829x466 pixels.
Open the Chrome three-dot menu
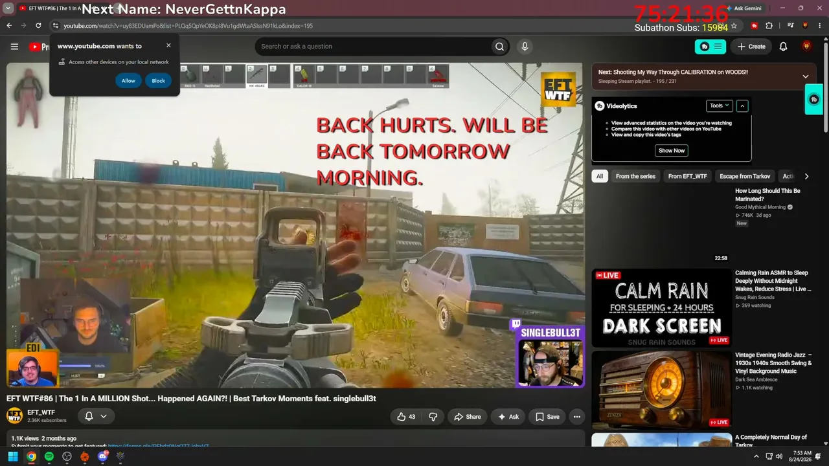820,26
